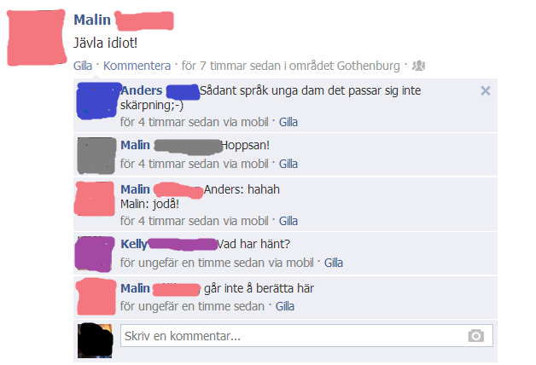Click the pink profile picture of post author
This screenshot has height=365, width=536.
[36, 38]
